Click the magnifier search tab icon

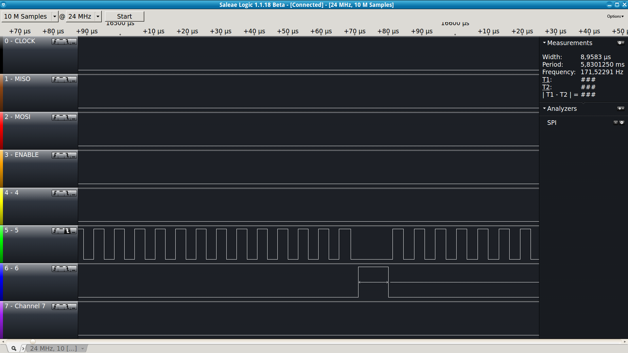pyautogui.click(x=14, y=348)
